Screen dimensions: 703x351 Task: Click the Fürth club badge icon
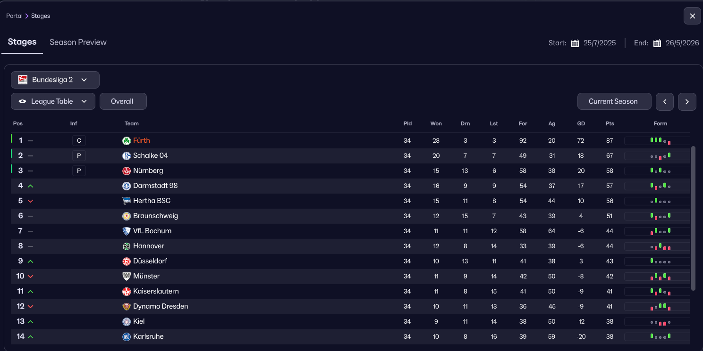click(x=127, y=140)
